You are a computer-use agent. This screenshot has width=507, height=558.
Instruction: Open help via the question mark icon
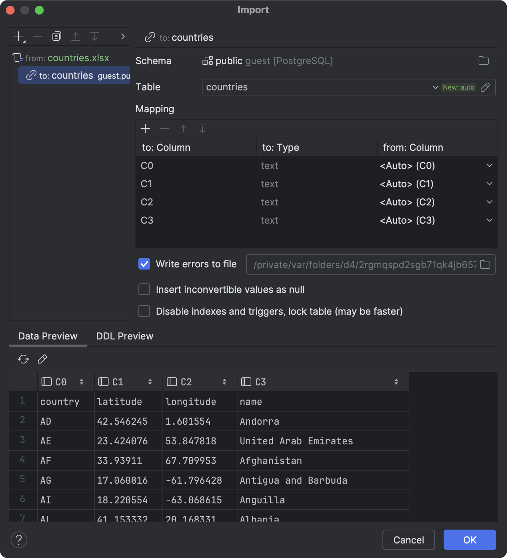coord(18,540)
